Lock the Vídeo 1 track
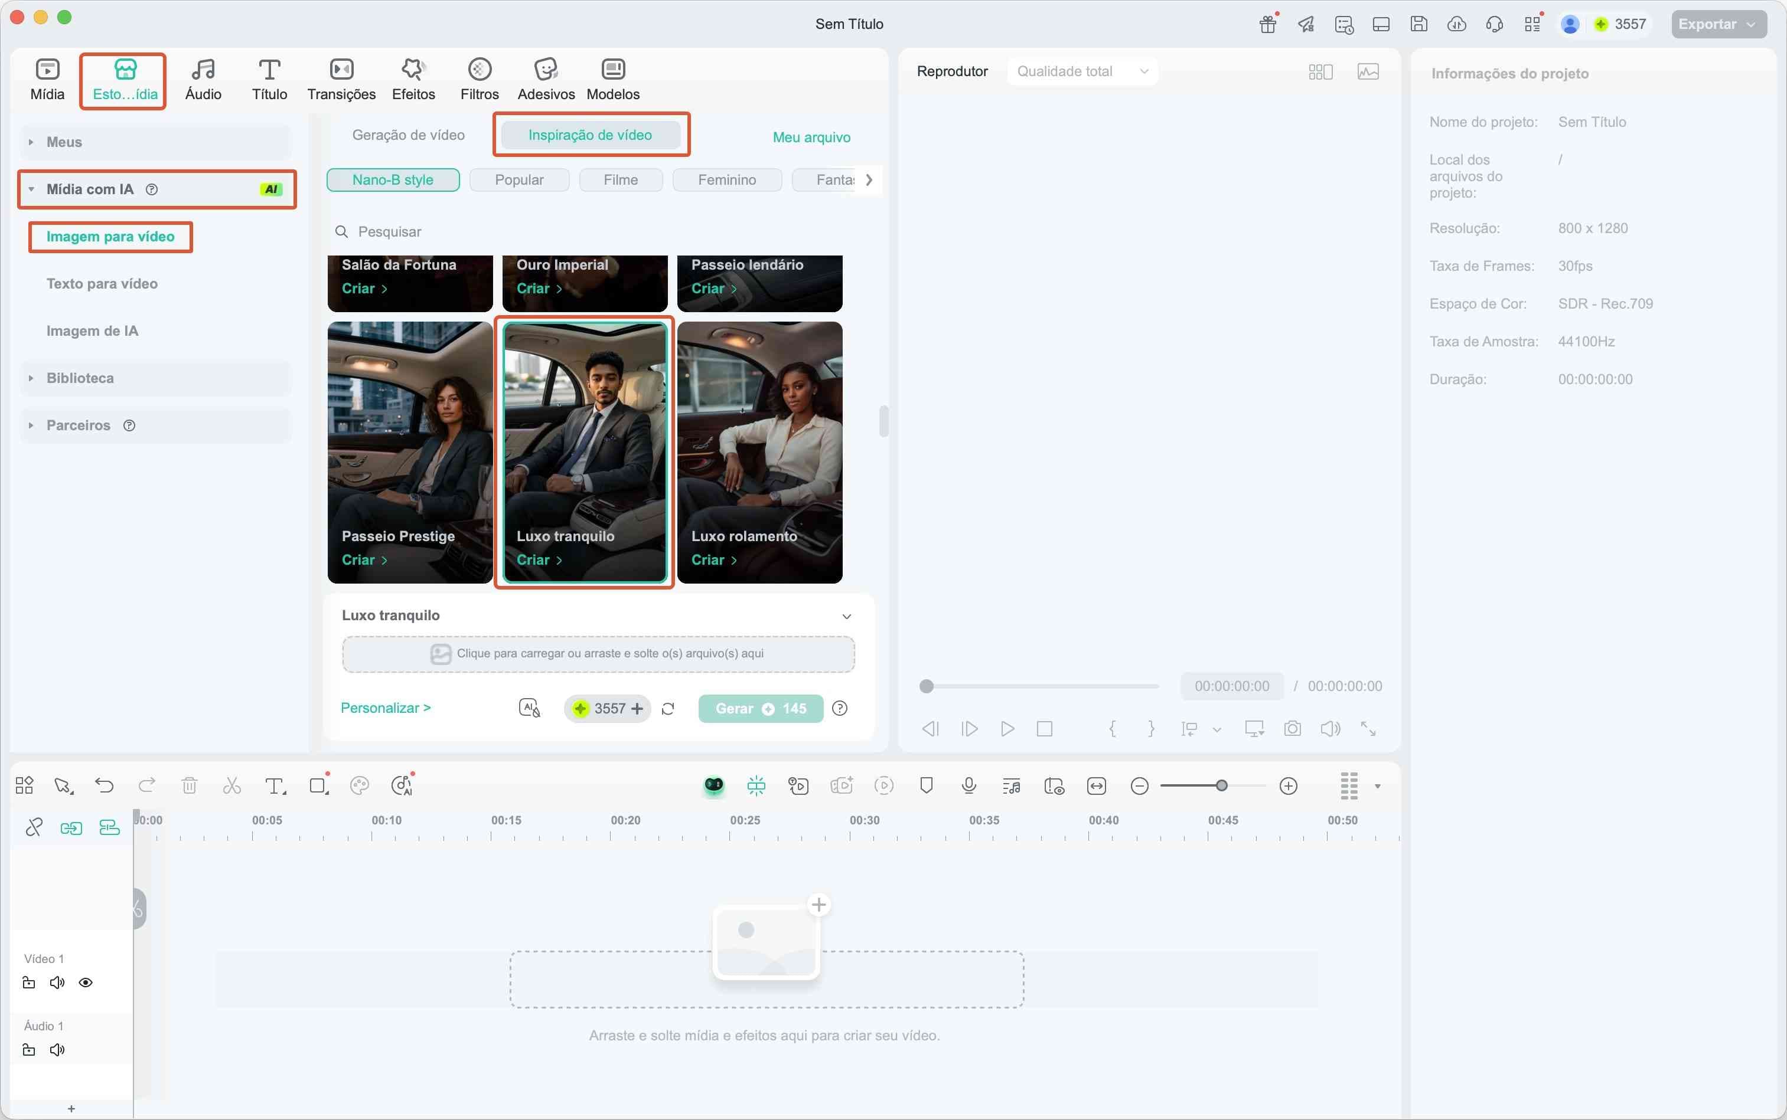Viewport: 1787px width, 1120px height. tap(29, 983)
